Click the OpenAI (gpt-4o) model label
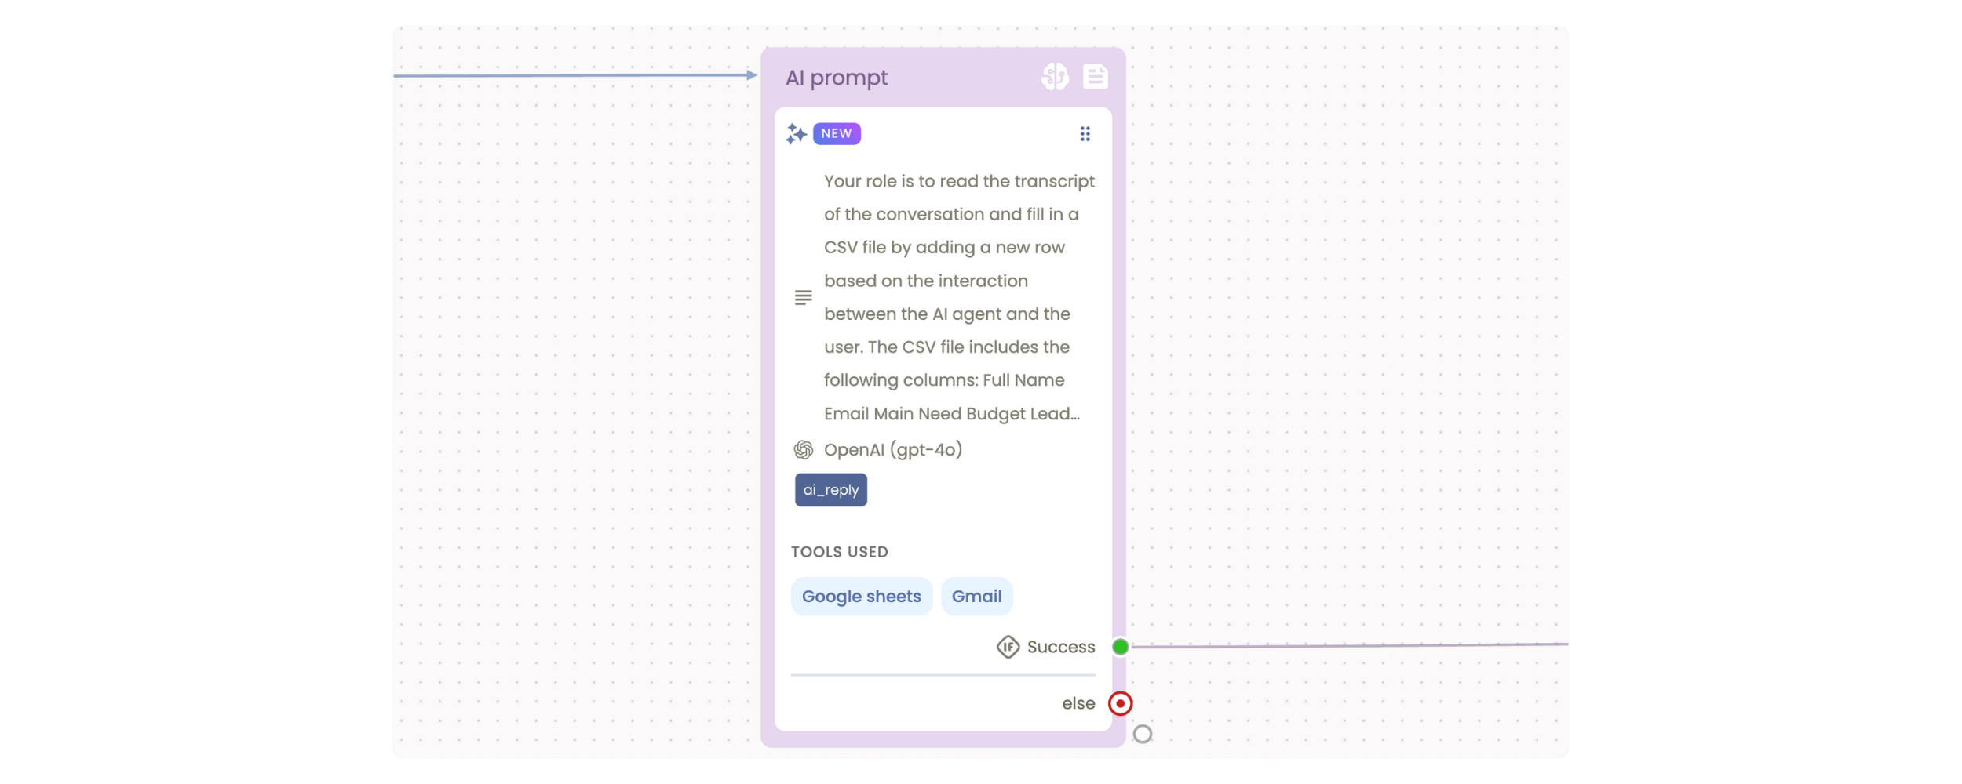1962x784 pixels. point(892,449)
